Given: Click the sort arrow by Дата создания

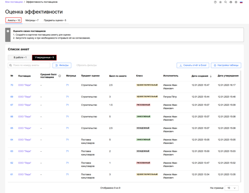Looking at the screenshot, I should [211, 76].
